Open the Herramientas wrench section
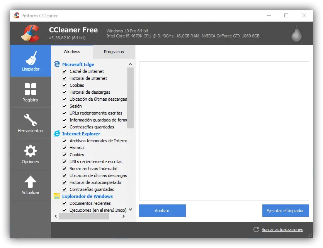The width and height of the screenshot is (323, 248). pyautogui.click(x=31, y=123)
